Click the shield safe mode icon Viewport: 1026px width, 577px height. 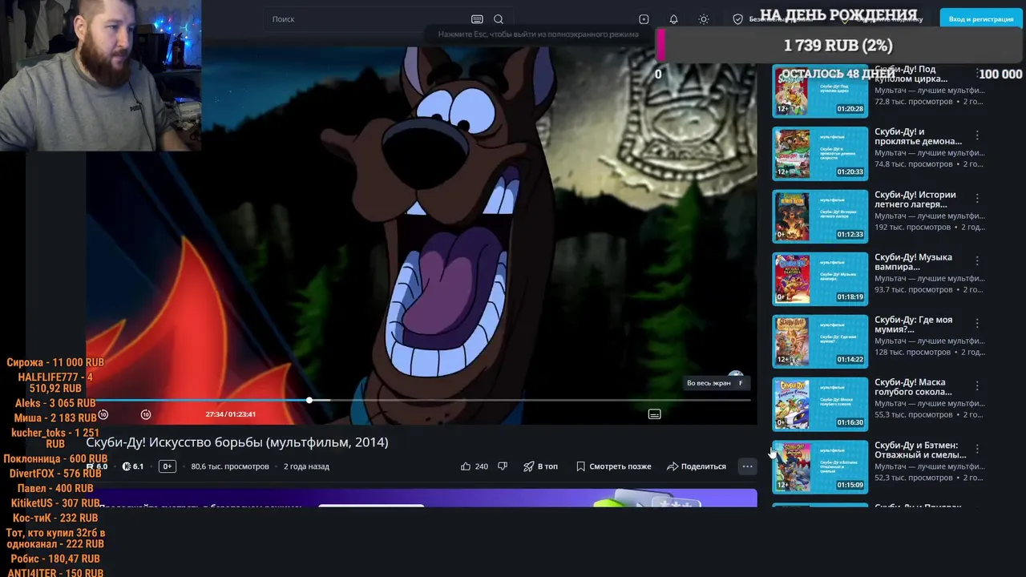coord(738,19)
